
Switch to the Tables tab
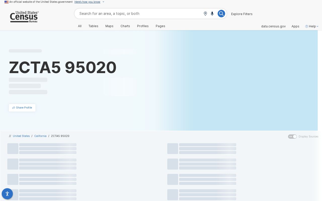(x=93, y=26)
